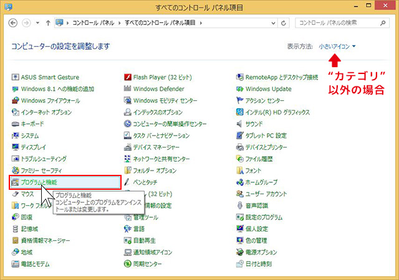The image size is (399, 280).
Task: Open the 資格情報マネージャー item
Action: pyautogui.click(x=46, y=240)
